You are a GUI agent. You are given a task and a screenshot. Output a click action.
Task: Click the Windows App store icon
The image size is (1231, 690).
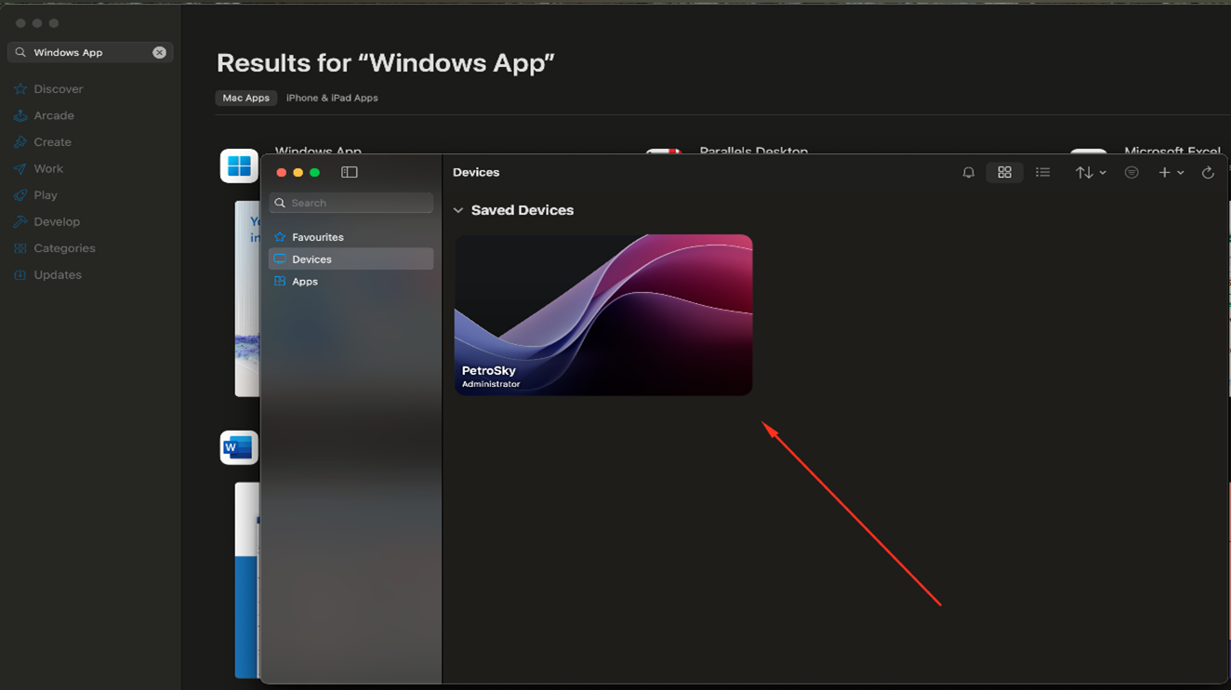coord(239,166)
